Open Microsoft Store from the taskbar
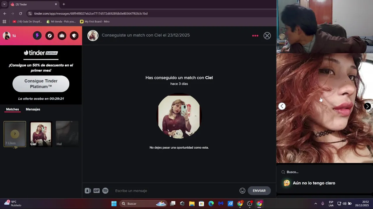The image size is (373, 209). pyautogui.click(x=201, y=204)
